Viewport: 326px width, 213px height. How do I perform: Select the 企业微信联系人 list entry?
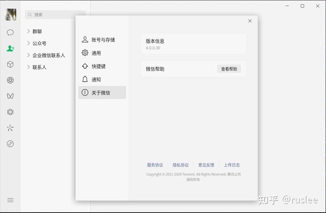click(49, 55)
